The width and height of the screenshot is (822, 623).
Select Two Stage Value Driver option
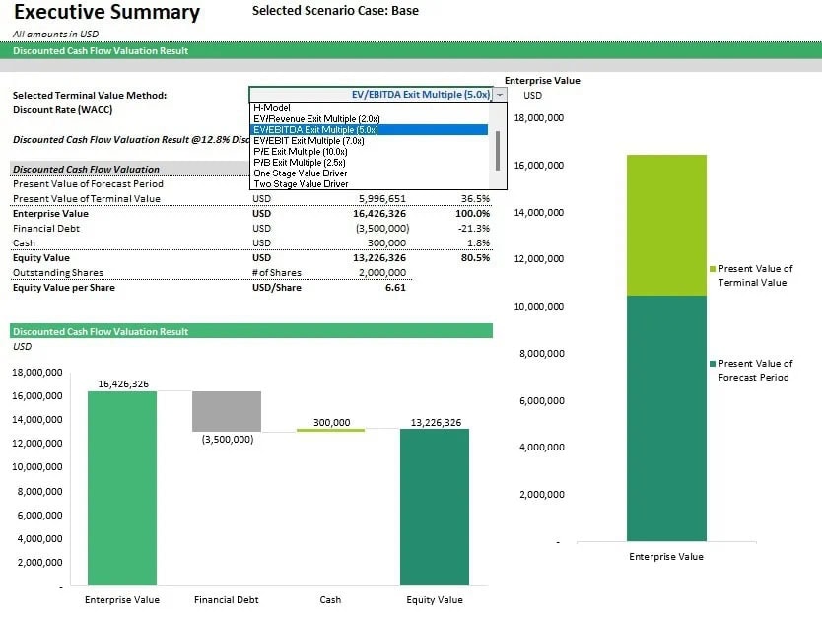point(301,184)
